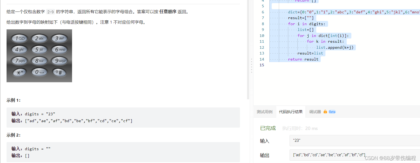This screenshot has width=420, height=163.
Task: Click example 2 input digits = ""
Action: (x=31, y=149)
